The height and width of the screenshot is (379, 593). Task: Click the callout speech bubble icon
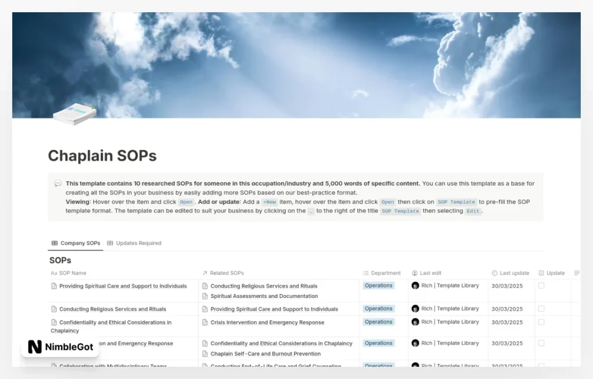coord(58,183)
